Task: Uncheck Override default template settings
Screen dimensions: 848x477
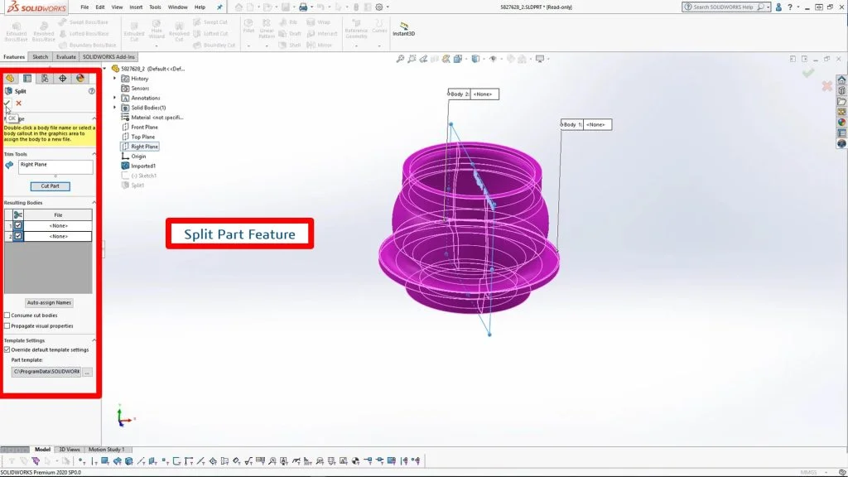Action: pyautogui.click(x=7, y=349)
